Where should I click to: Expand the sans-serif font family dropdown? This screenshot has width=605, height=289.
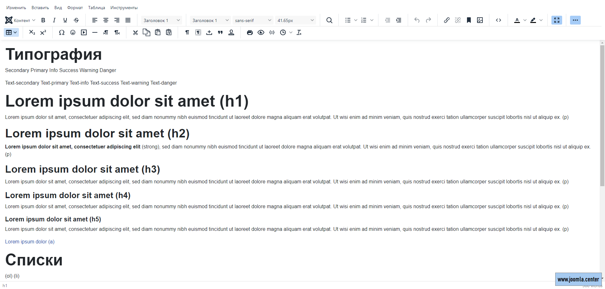(253, 20)
